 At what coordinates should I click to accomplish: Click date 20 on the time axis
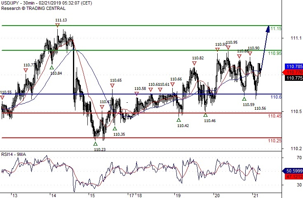click(217, 196)
